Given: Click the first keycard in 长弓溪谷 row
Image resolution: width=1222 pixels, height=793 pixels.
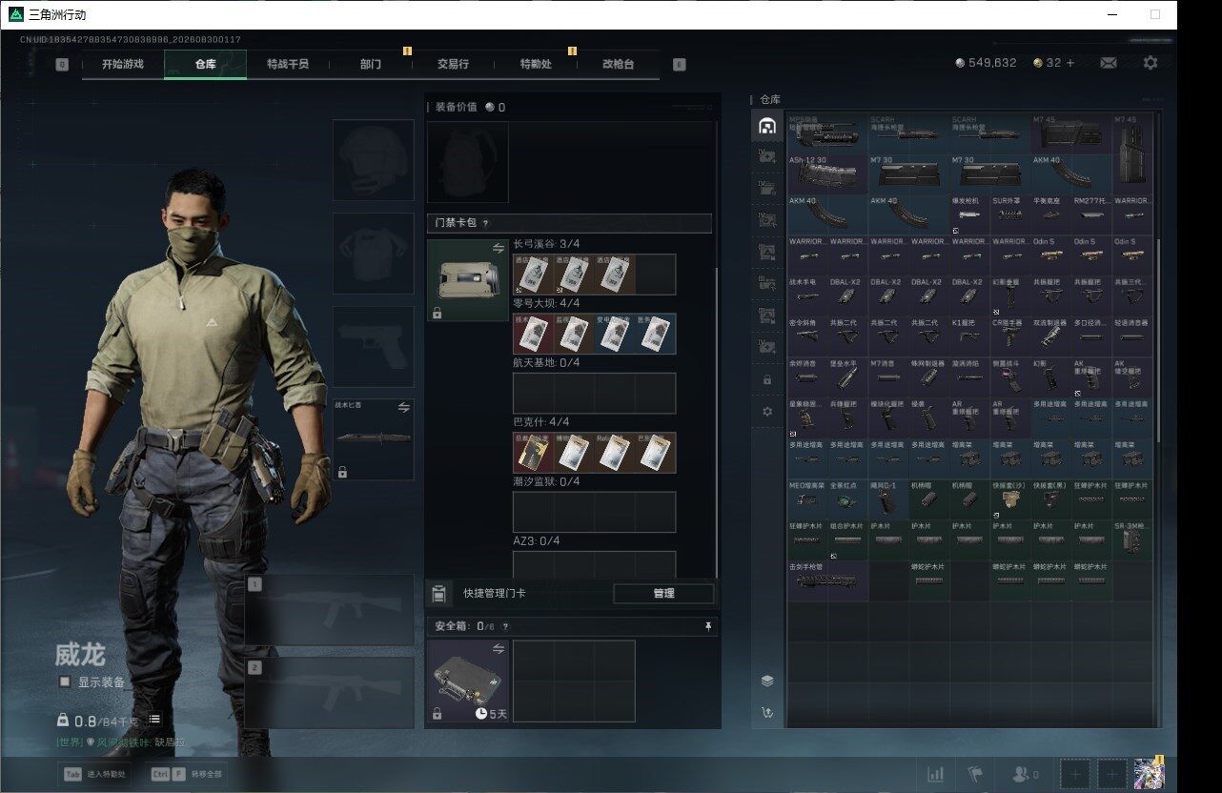Looking at the screenshot, I should coord(533,274).
